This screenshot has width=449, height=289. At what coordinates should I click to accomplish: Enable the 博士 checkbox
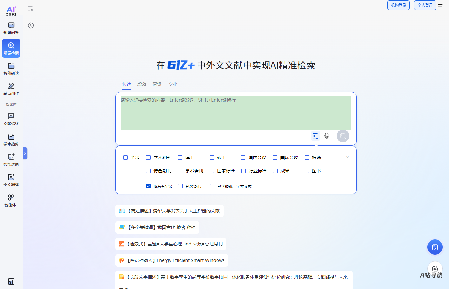(x=180, y=158)
